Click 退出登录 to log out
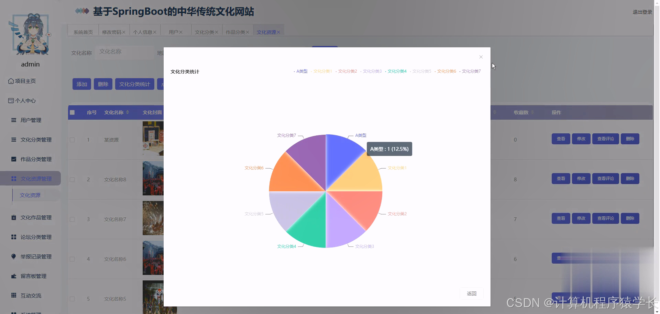The height and width of the screenshot is (314, 660). coord(641,12)
